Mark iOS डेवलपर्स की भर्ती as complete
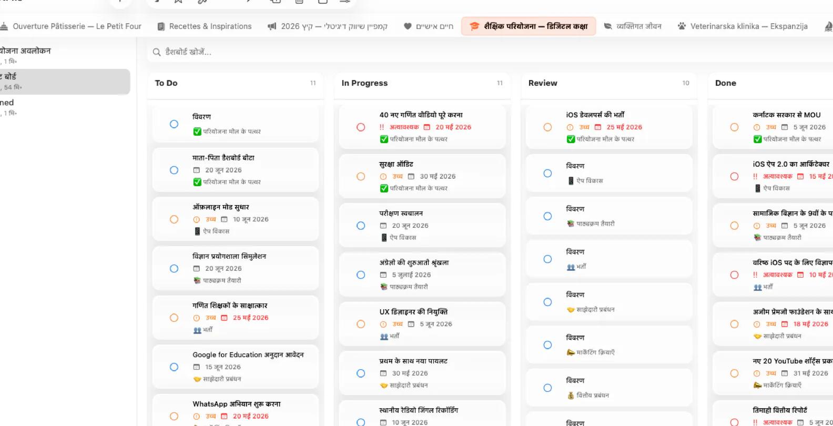Image resolution: width=833 pixels, height=426 pixels. [x=547, y=127]
